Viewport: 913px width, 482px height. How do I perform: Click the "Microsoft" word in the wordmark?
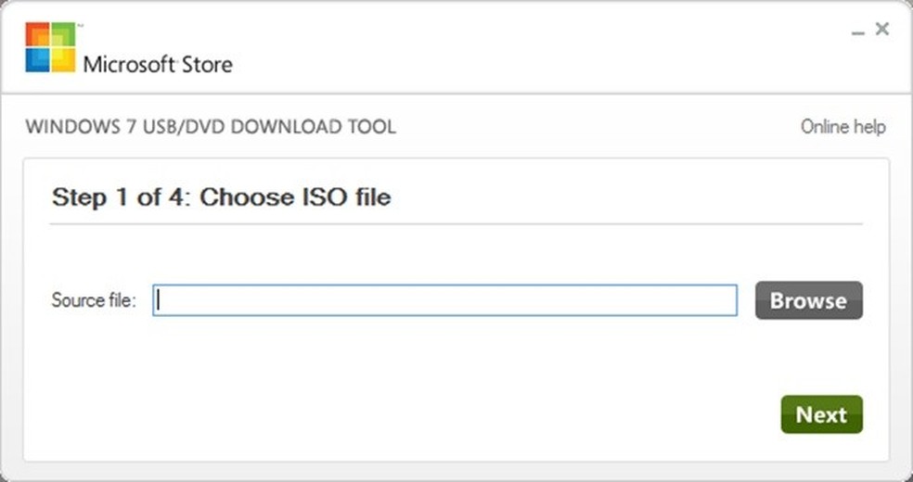pyautogui.click(x=129, y=65)
